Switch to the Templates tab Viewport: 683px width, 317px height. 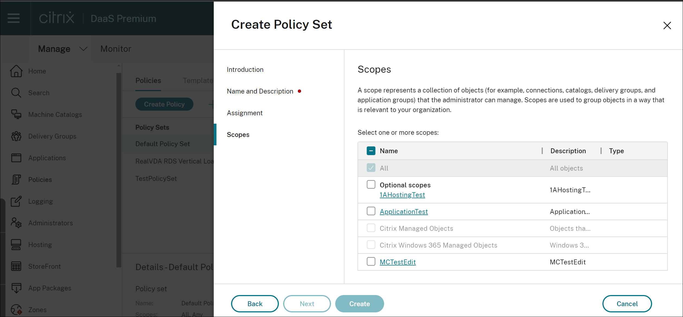(198, 81)
